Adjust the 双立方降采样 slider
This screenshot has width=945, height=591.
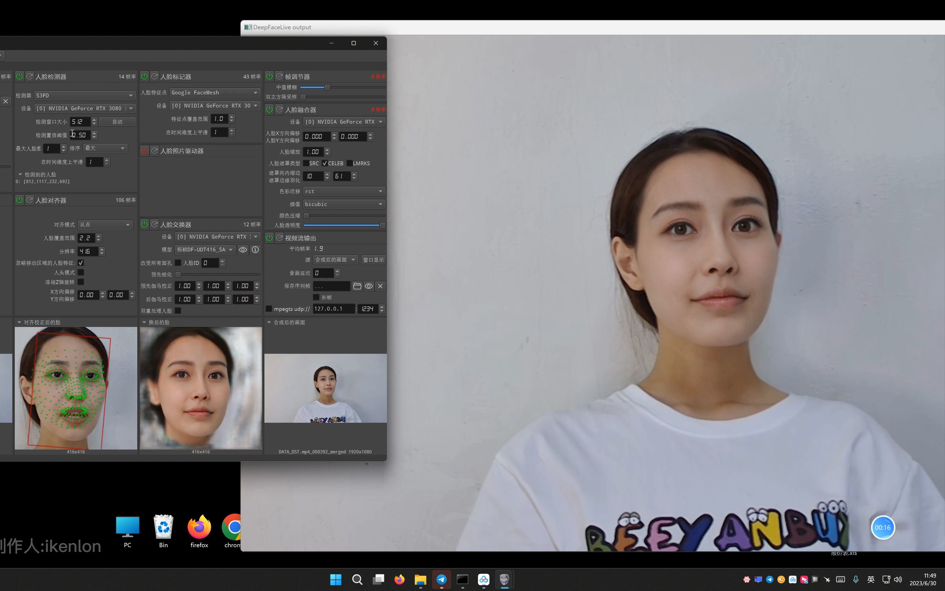[x=343, y=97]
